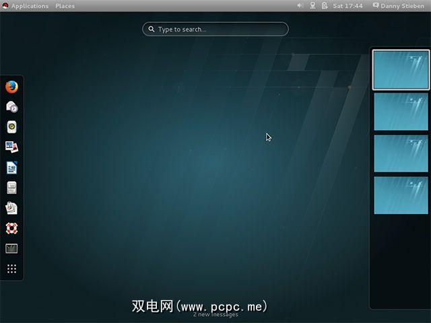Viewport: 431px width, 323px height.
Task: Click the Type to search field
Action: [215, 29]
